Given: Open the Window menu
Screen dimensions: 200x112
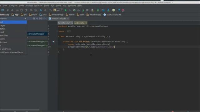Looking at the screenshot, I should (x=72, y=6).
